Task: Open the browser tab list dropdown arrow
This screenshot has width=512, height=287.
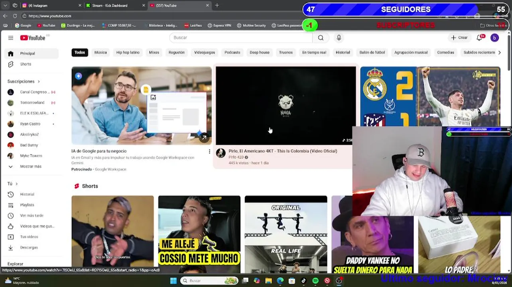Action: (5, 5)
